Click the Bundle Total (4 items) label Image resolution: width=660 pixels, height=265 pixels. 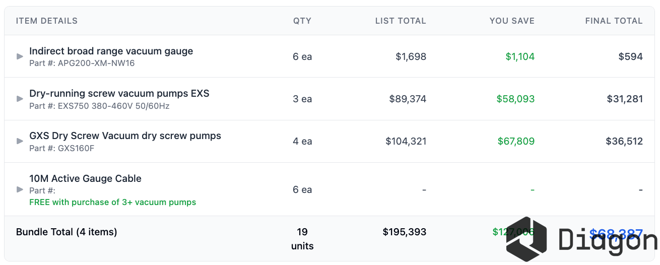(67, 232)
